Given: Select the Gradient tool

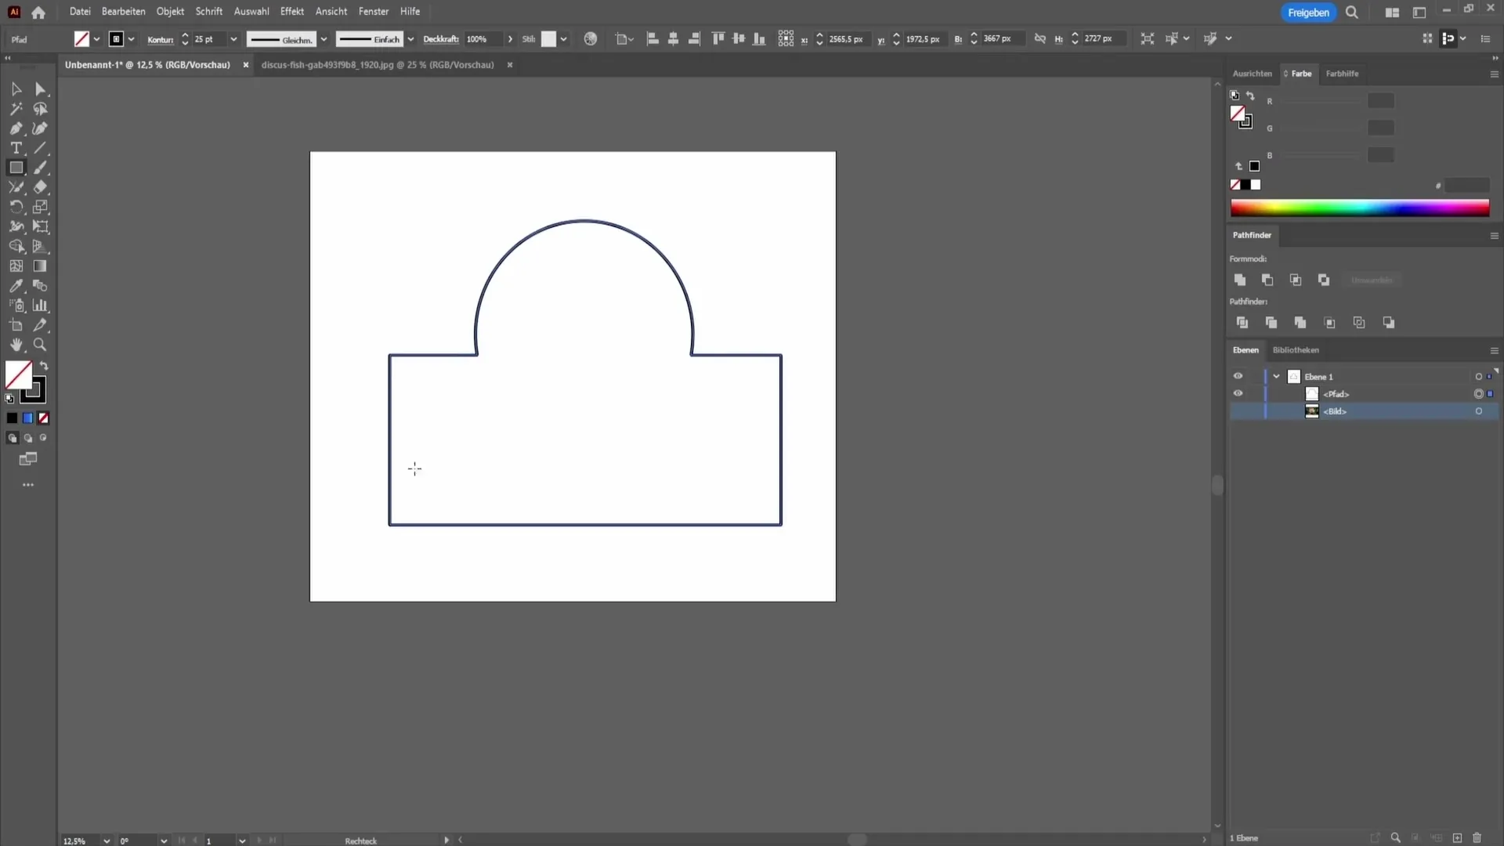Looking at the screenshot, I should point(41,266).
